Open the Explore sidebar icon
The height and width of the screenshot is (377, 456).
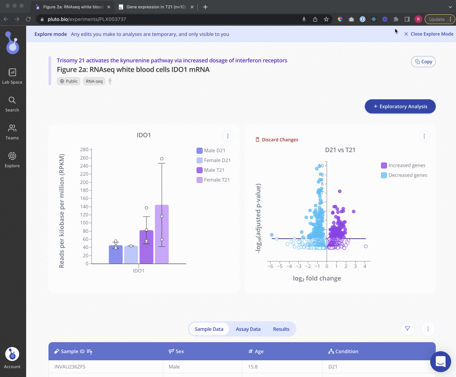(12, 160)
